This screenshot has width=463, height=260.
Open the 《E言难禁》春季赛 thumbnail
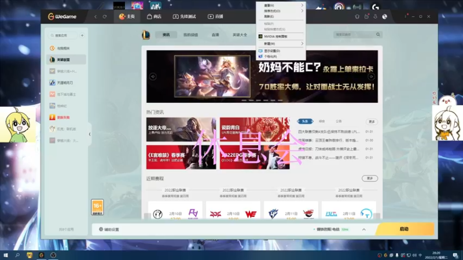[181, 157]
